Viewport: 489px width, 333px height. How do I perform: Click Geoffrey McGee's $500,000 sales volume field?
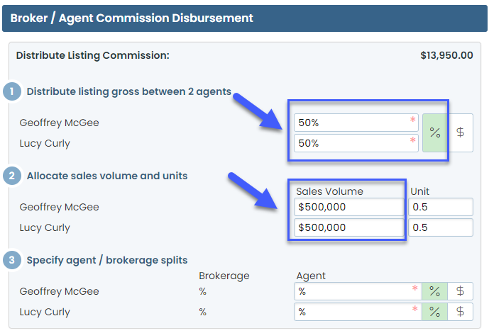pos(348,207)
